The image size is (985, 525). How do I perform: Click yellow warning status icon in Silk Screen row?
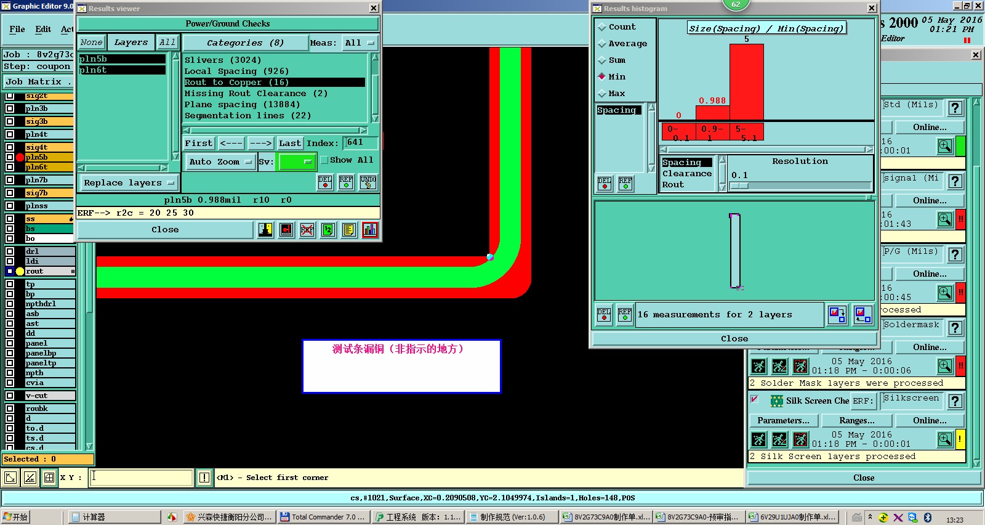pyautogui.click(x=960, y=439)
